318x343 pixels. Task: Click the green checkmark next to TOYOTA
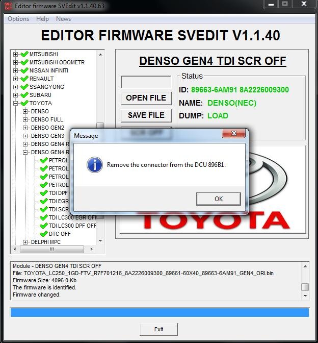click(x=24, y=103)
